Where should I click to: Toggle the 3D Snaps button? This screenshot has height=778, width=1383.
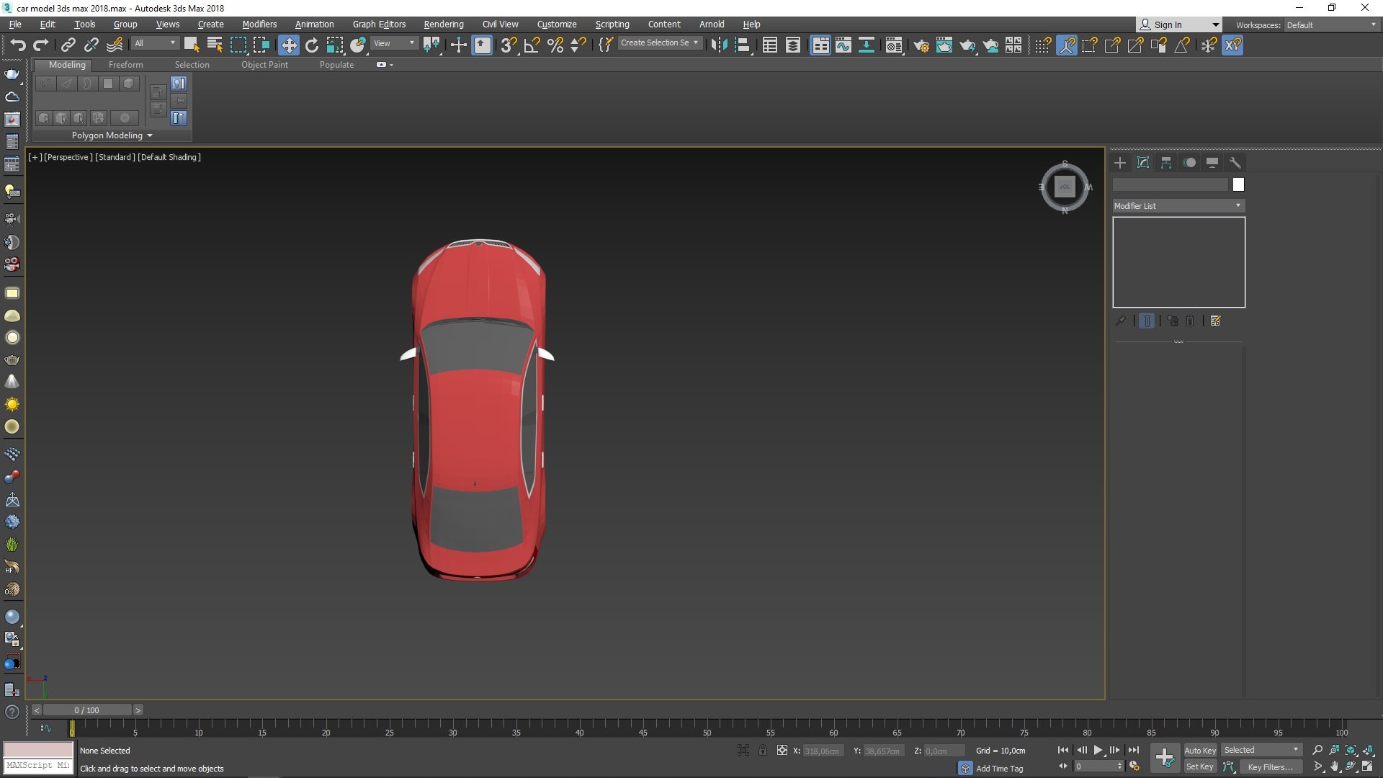click(x=509, y=45)
